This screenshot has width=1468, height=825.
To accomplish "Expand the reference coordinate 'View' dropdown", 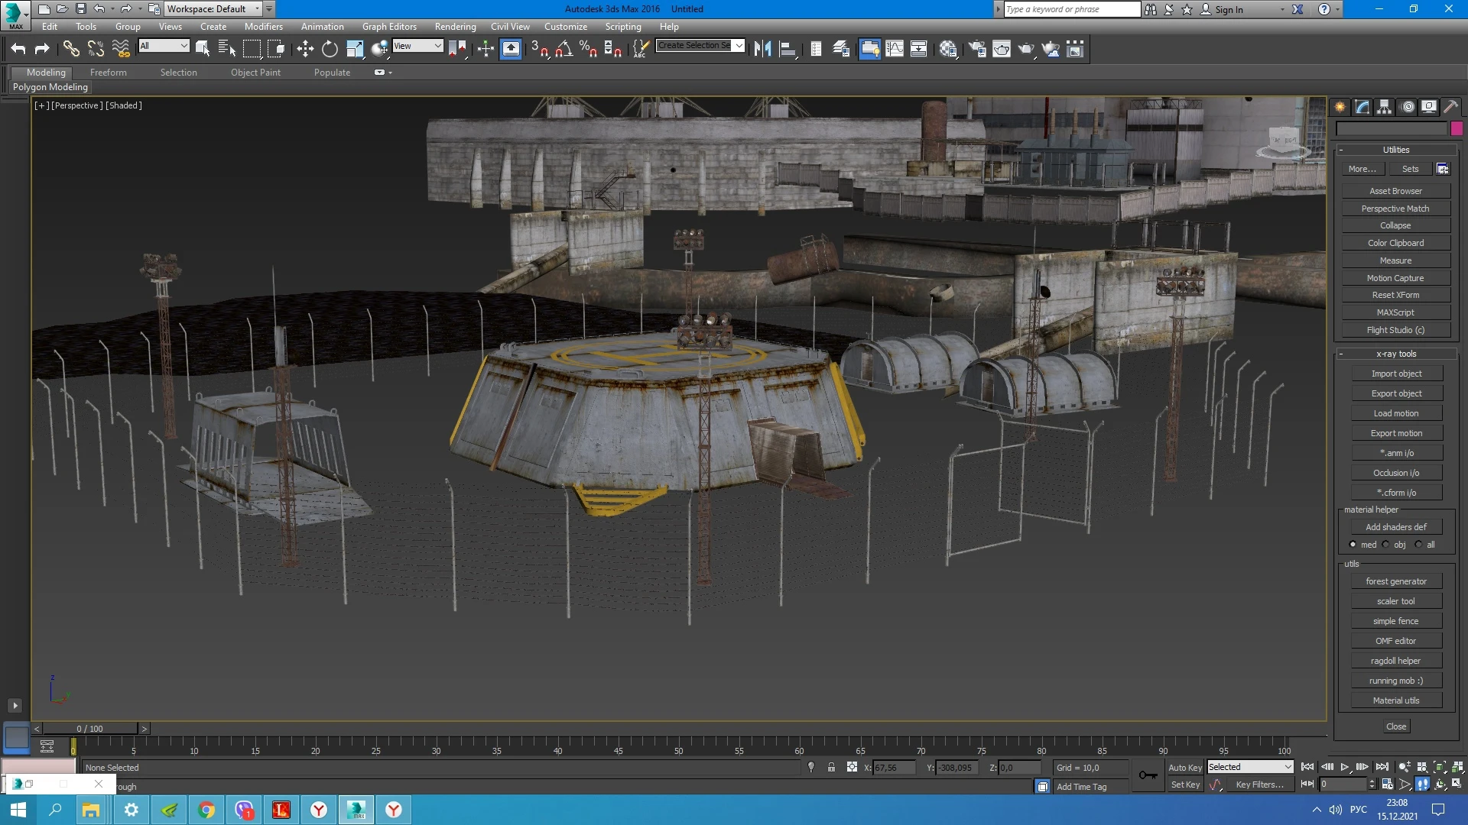I will pyautogui.click(x=417, y=46).
